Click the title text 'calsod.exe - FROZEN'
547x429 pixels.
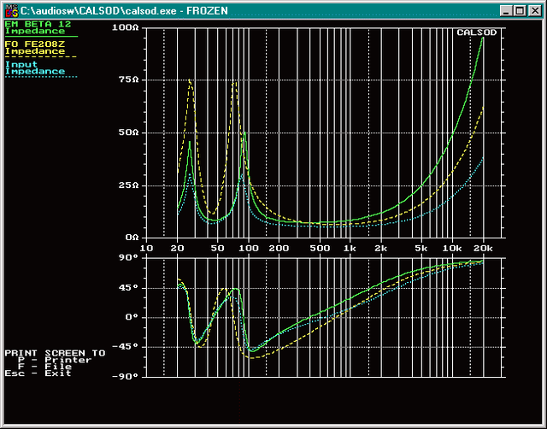(177, 11)
